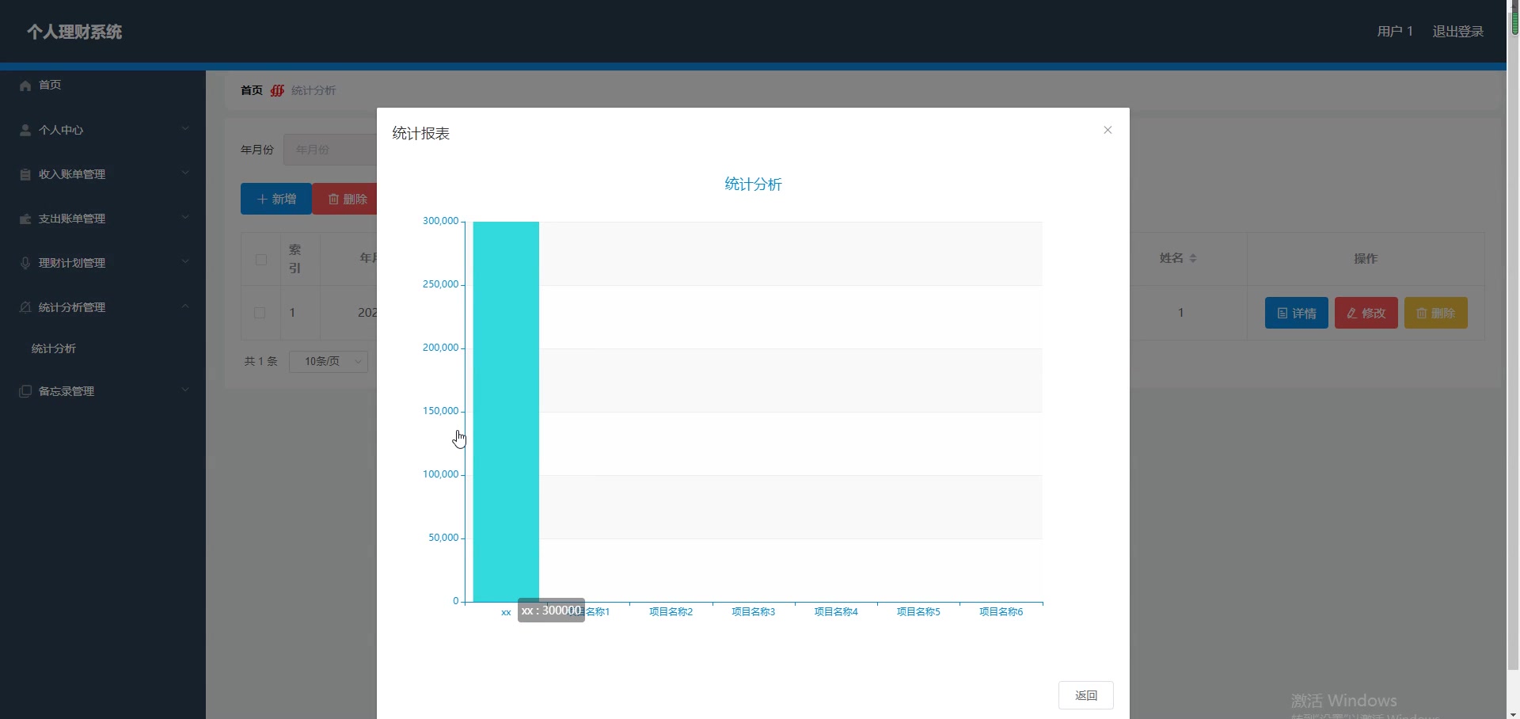The width and height of the screenshot is (1520, 719).
Task: Click the icon beside 统计分析管理
Action: click(x=25, y=306)
